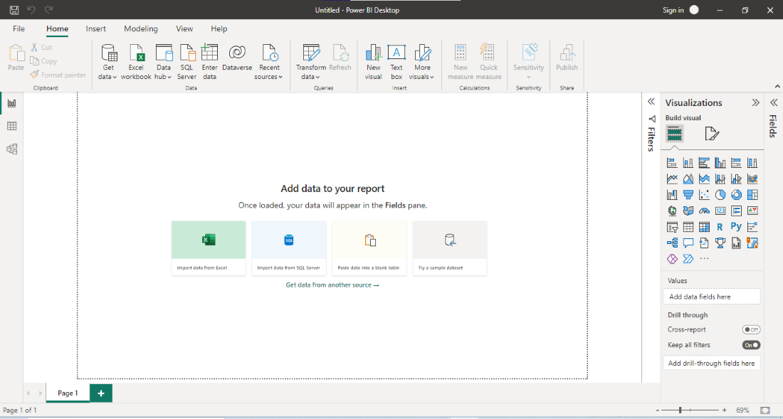The width and height of the screenshot is (783, 419).
Task: Select the KPI visual
Action: click(752, 211)
